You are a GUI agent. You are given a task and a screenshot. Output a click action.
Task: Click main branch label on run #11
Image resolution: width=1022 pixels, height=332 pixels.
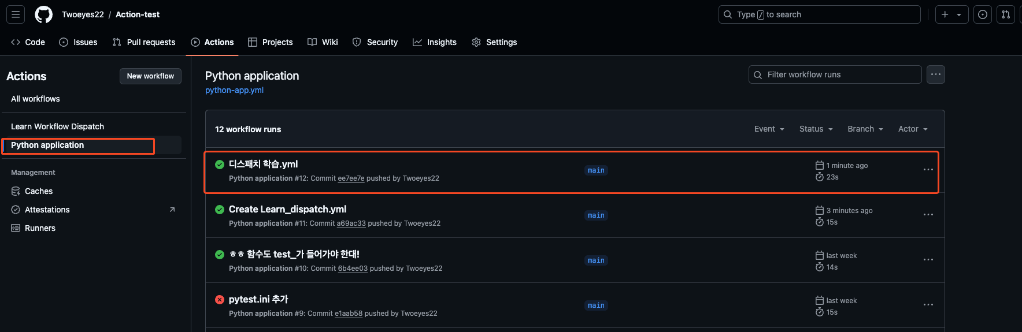point(596,215)
